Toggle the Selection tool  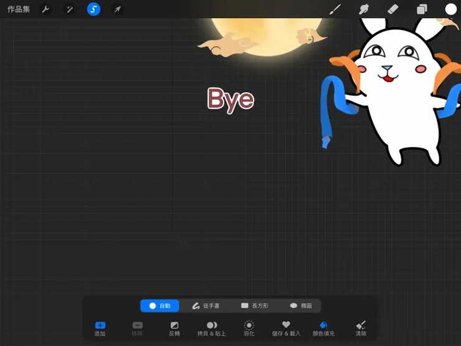93,9
